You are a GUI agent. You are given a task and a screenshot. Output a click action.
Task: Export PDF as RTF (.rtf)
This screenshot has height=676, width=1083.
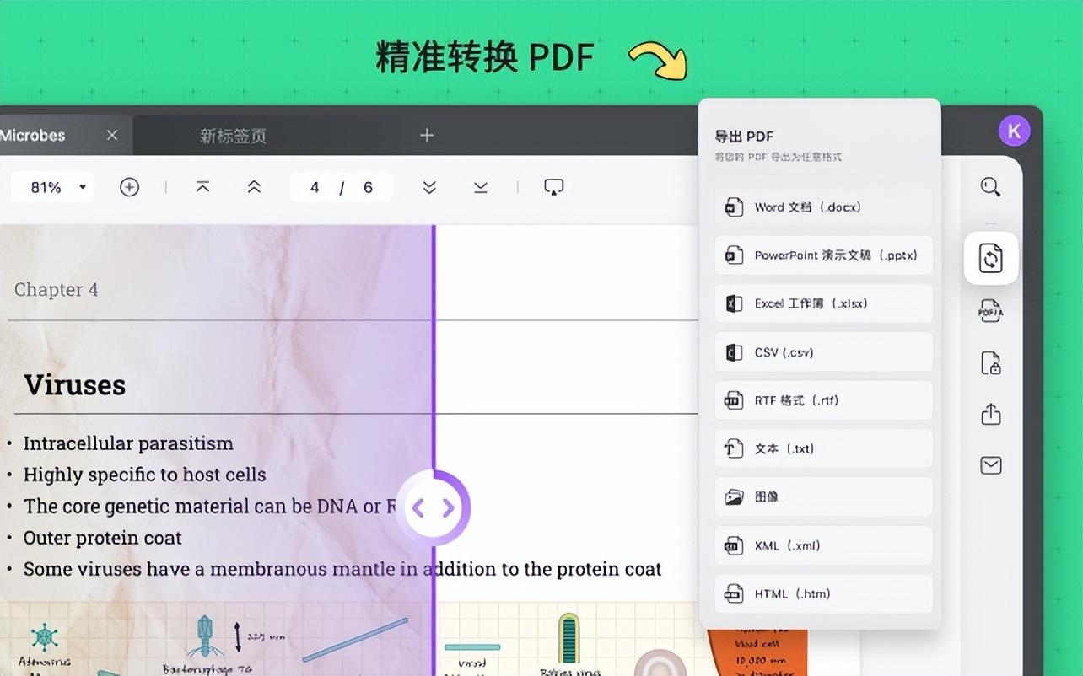[x=823, y=400]
